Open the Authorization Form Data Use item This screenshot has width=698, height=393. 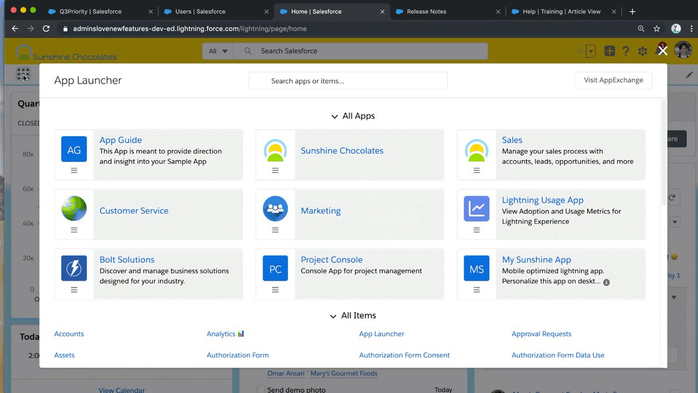tap(558, 355)
